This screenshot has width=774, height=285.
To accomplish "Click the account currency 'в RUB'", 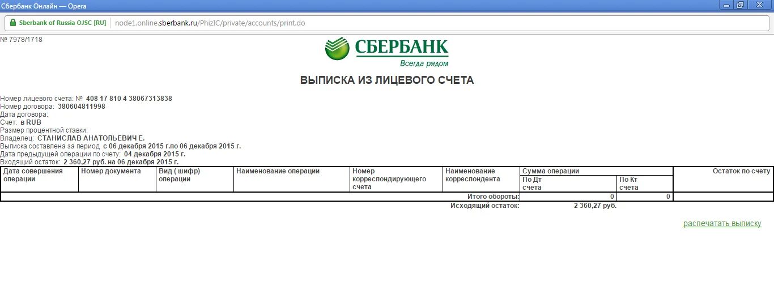I will 31,122.
